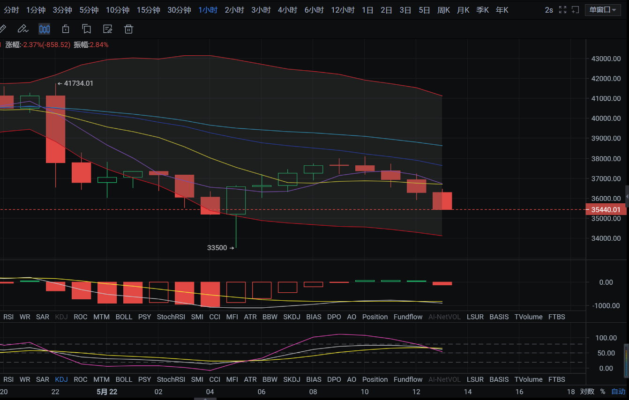Viewport: 629px width, 400px height.
Task: Click the color-graded meter on the right edge
Action: pyautogui.click(x=626, y=361)
